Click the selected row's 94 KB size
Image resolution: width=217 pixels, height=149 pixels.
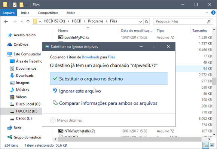(207, 69)
